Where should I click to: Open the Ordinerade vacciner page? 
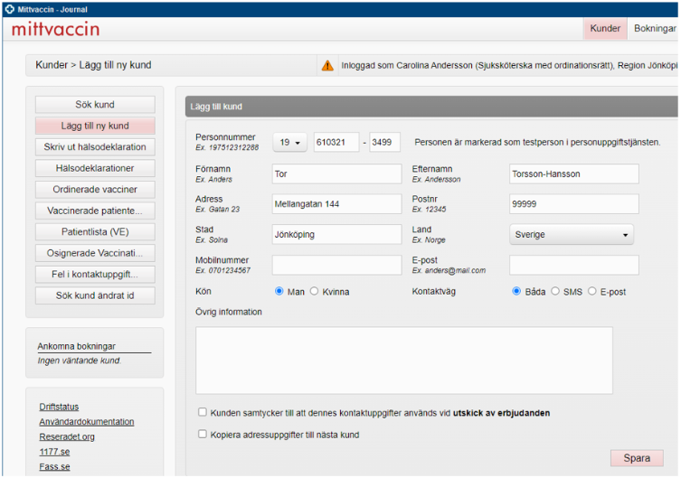pyautogui.click(x=95, y=190)
